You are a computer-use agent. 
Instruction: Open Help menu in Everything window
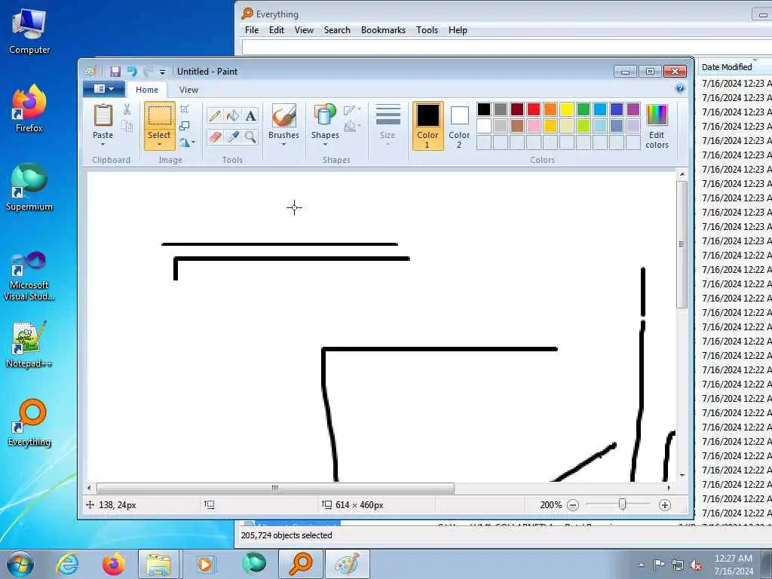coord(458,30)
